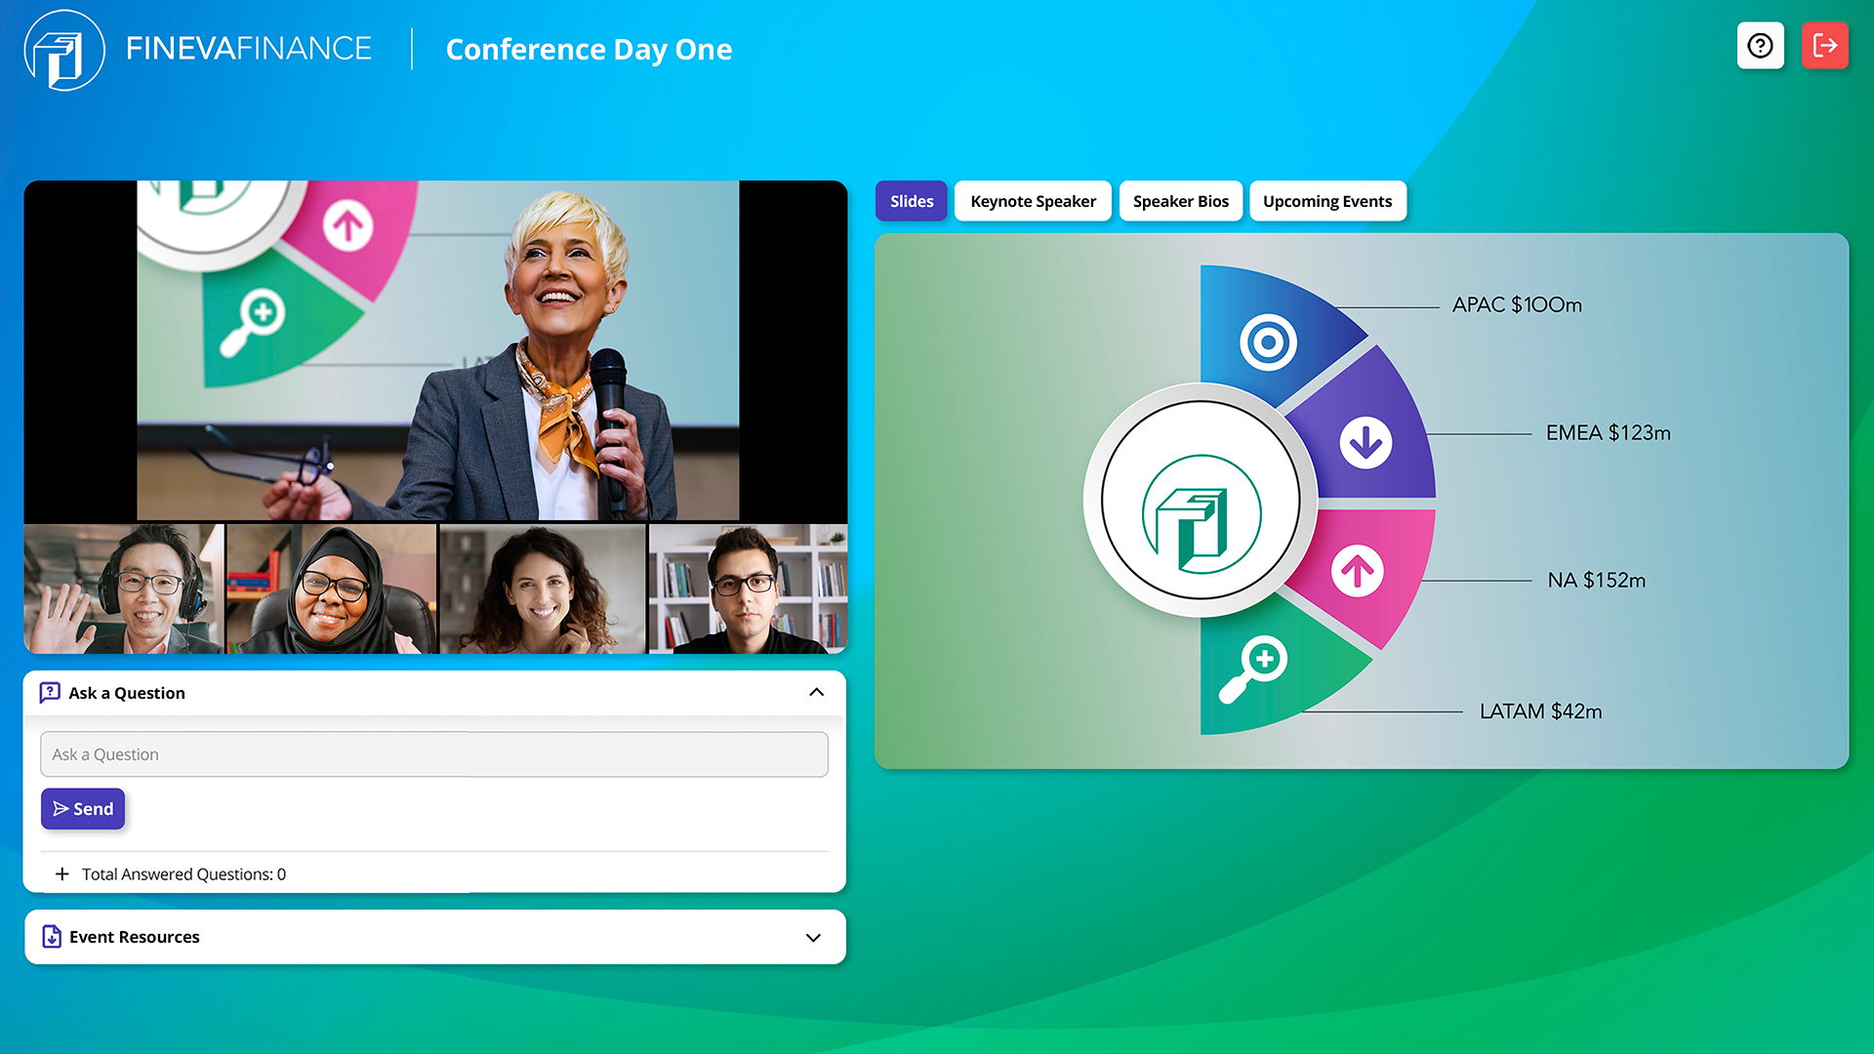Screen dimensions: 1874x1054
Task: Switch to the Keynote Speaker tab
Action: 1032,200
